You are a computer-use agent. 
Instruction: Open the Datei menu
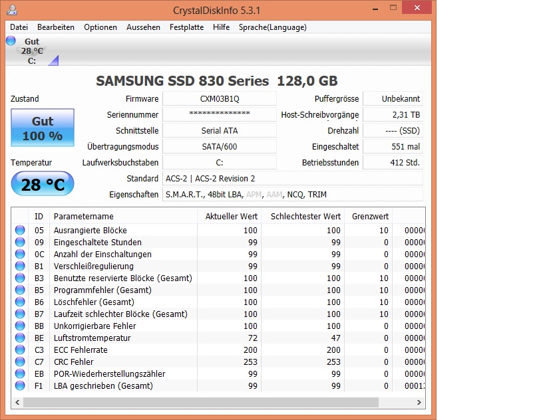19,27
